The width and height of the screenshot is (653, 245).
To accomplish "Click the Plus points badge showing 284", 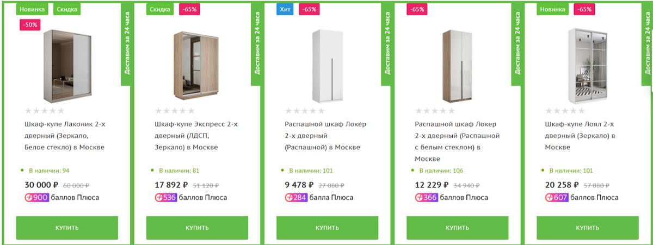I will pyautogui.click(x=296, y=197).
